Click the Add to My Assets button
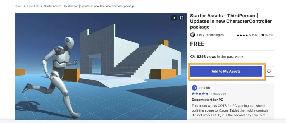Viewport: 286px width, 123px height. [x=226, y=71]
